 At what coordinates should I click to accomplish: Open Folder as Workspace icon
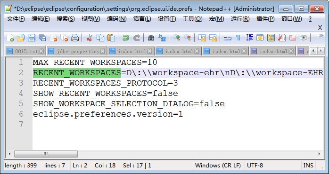click(293, 38)
